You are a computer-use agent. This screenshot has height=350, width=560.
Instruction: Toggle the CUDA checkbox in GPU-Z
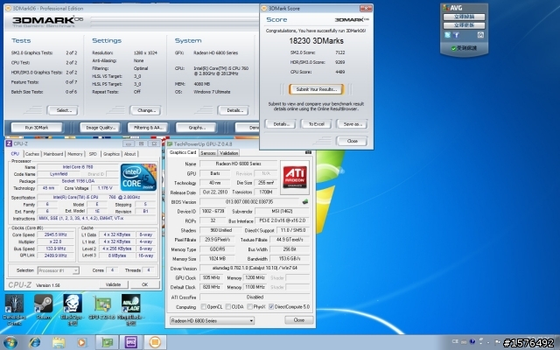point(227,307)
